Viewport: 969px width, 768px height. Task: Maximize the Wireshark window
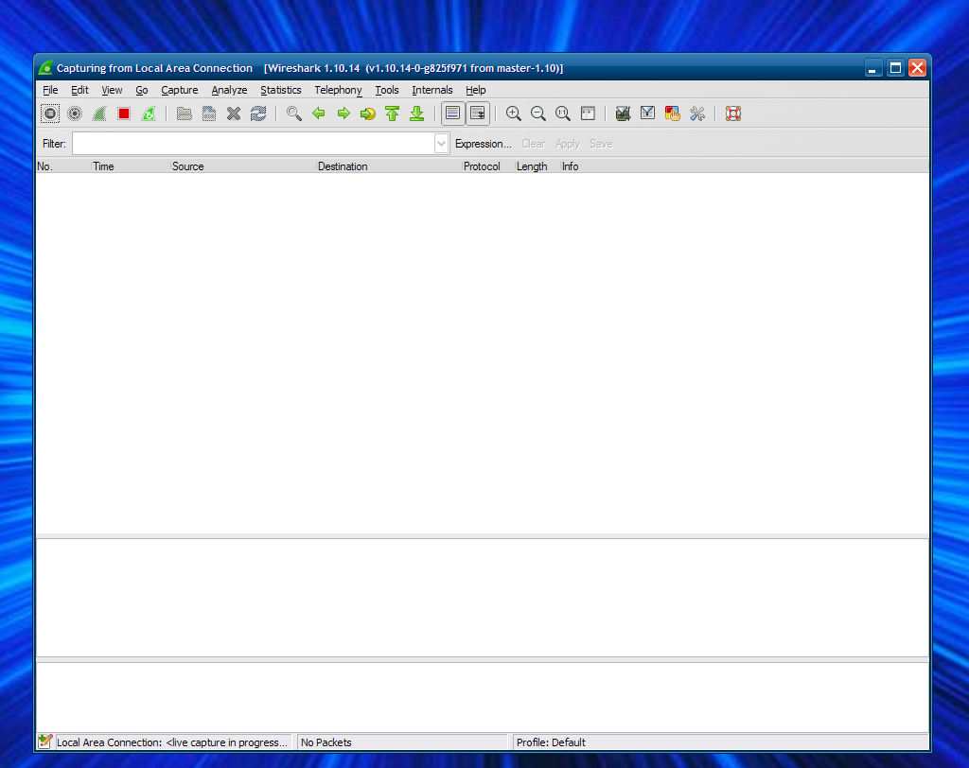click(895, 68)
